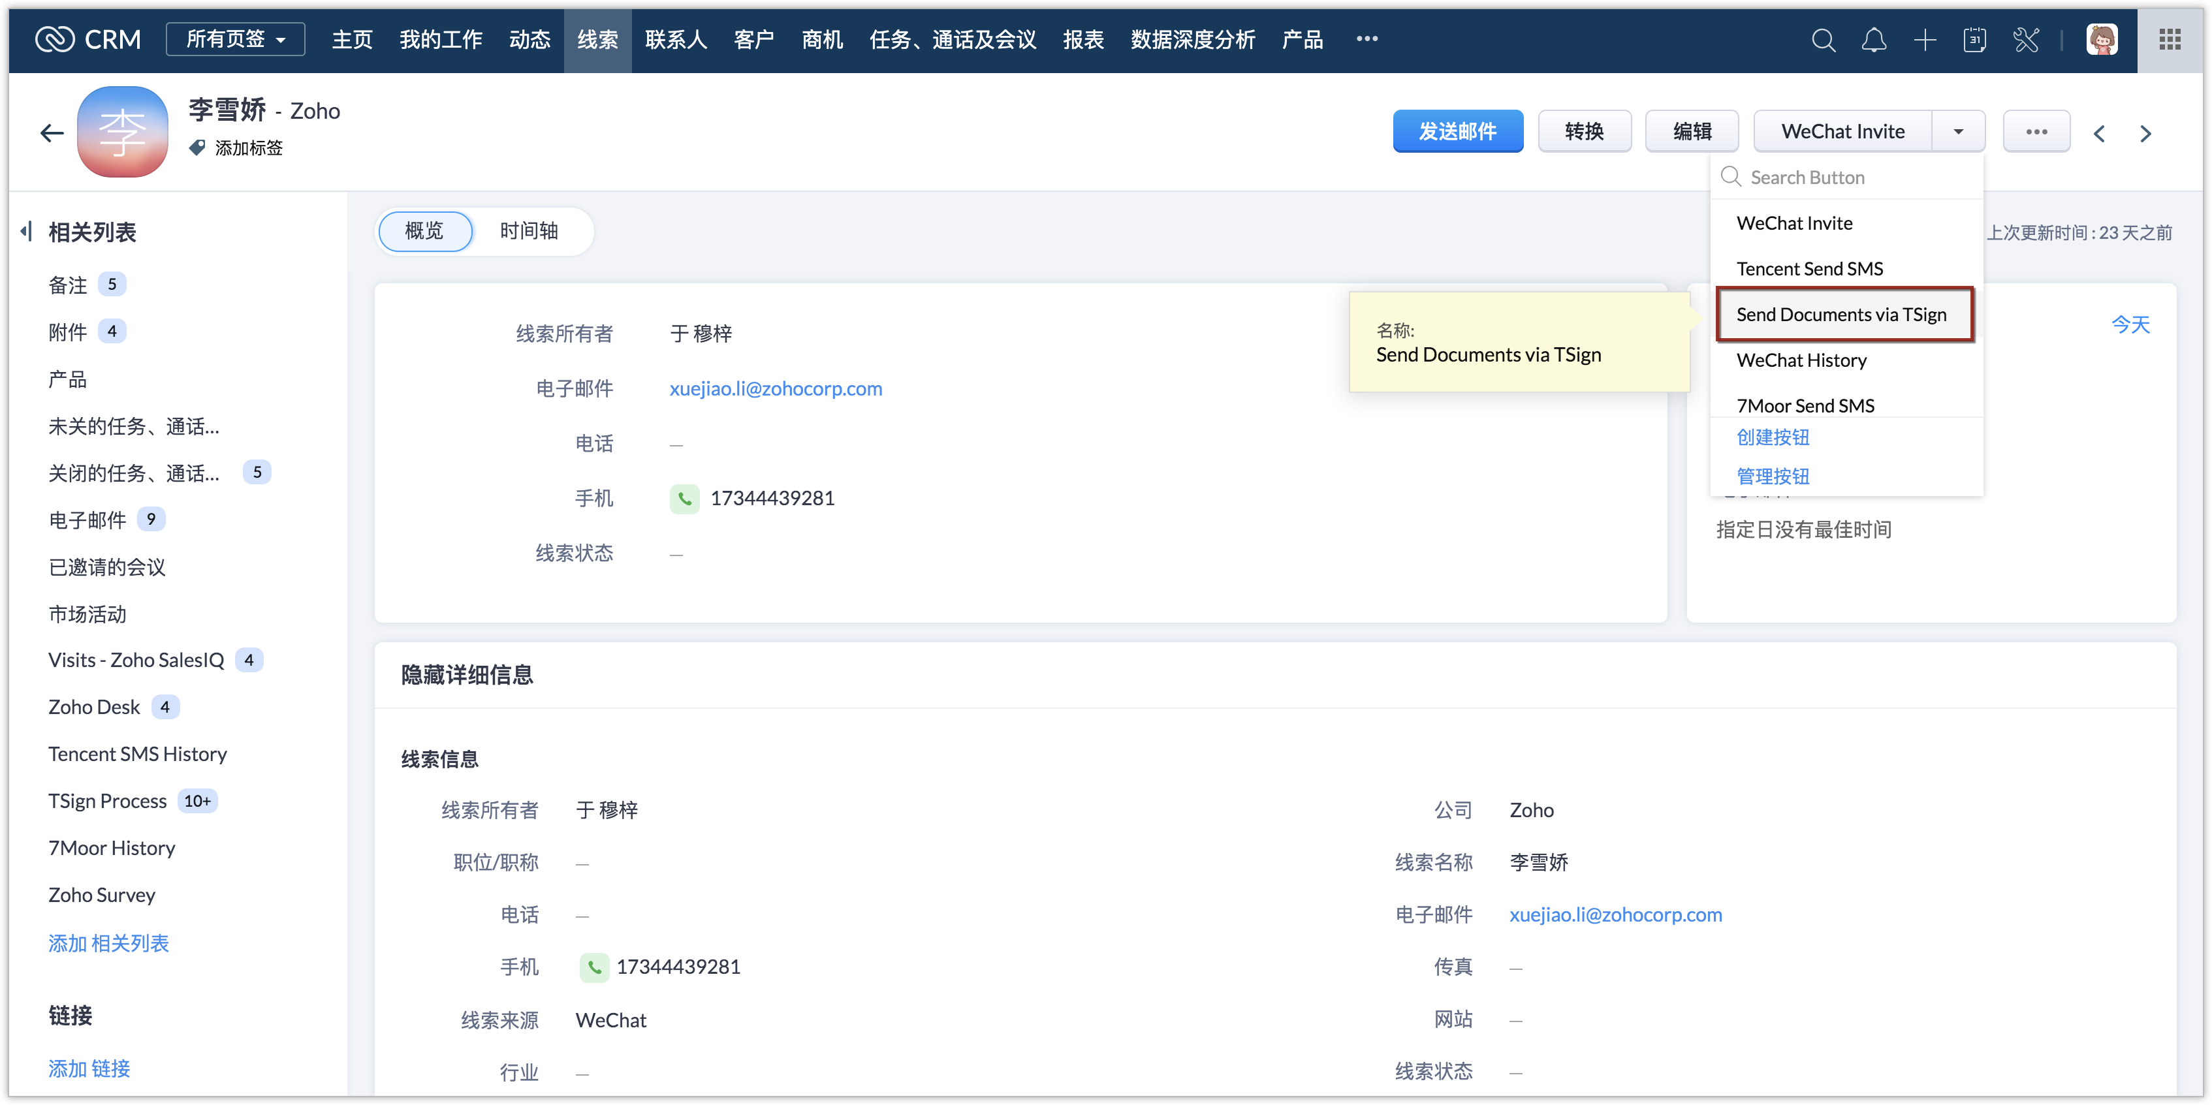Collapse the 相关列表 sidebar panel
Screen dimensions: 2212x1105
[x=27, y=231]
